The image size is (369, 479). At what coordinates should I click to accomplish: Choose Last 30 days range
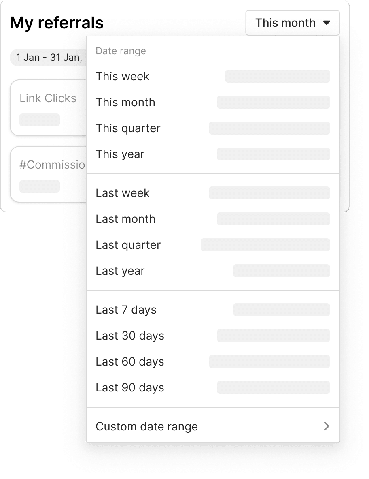coord(130,336)
